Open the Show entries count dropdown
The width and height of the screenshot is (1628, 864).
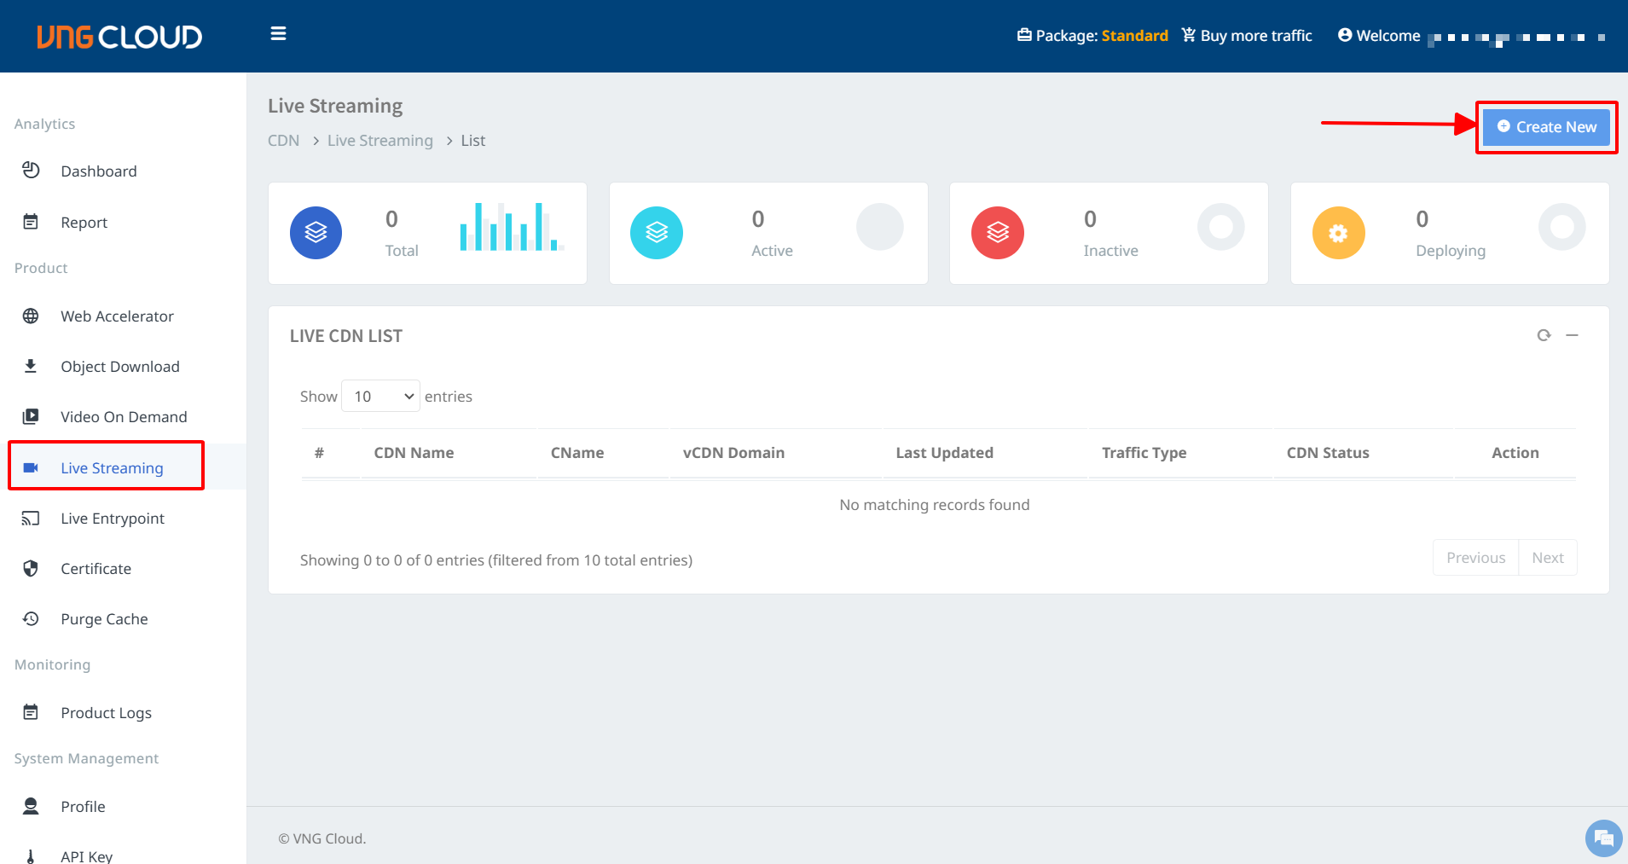click(380, 397)
